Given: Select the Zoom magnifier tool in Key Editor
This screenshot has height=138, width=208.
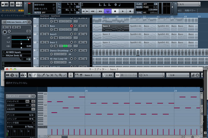Looking at the screenshot, I should pos(60,75).
